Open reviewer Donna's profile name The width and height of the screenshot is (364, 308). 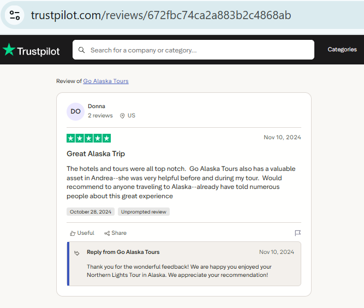[97, 106]
